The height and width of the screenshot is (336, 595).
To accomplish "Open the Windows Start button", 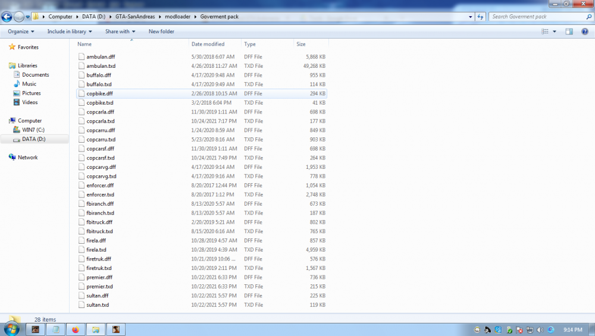I will [x=11, y=329].
